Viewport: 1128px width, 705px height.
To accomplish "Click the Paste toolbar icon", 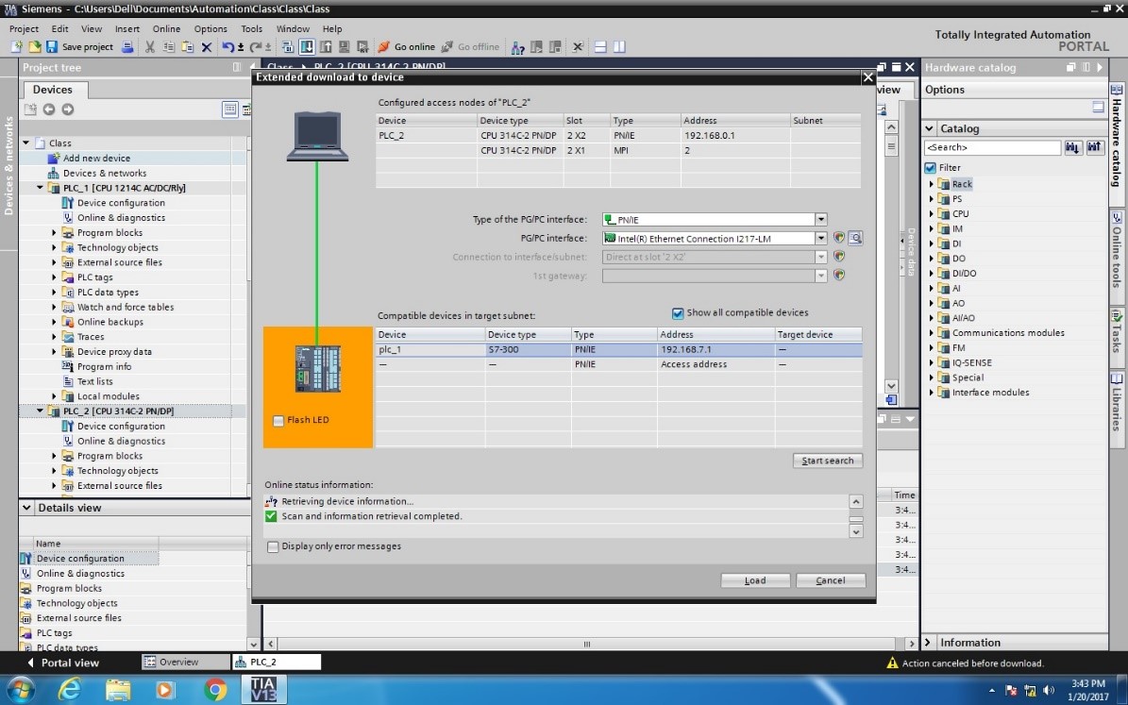I will pos(187,47).
